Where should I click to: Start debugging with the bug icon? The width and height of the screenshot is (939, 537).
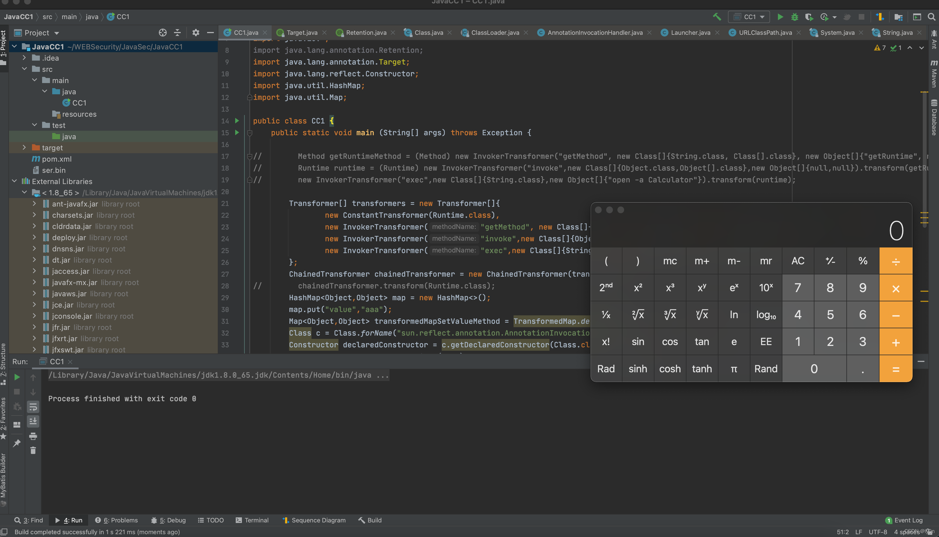click(794, 17)
